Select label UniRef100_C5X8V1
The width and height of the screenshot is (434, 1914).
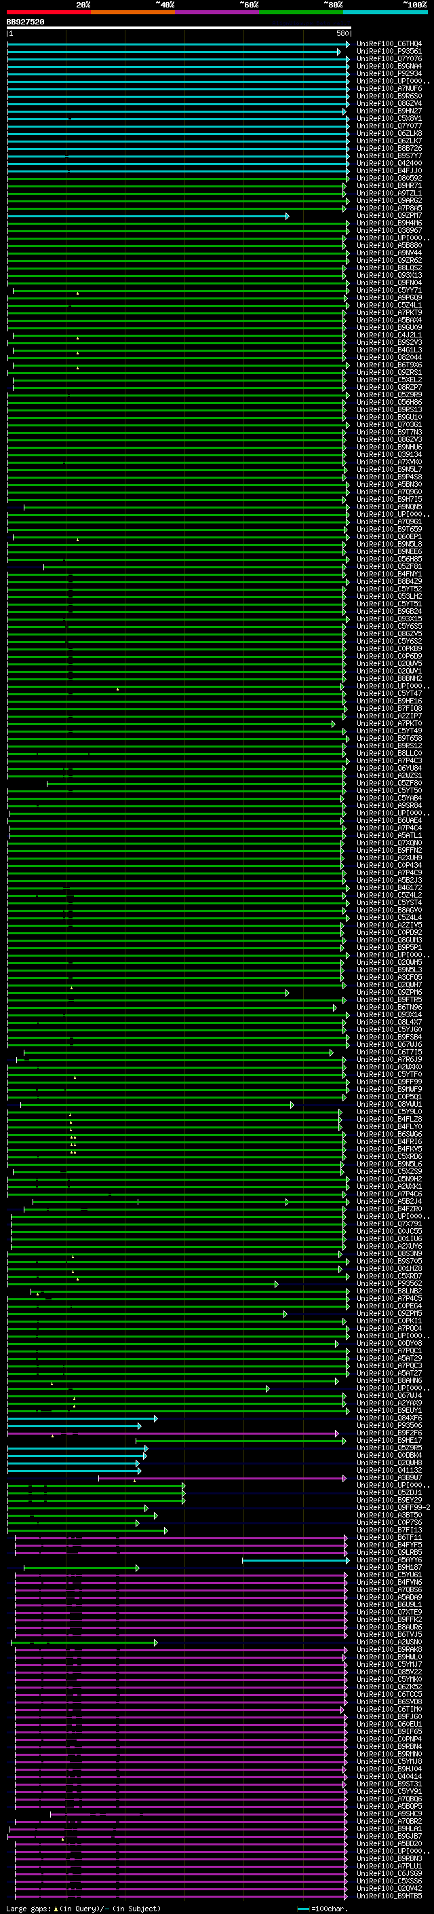389,119
